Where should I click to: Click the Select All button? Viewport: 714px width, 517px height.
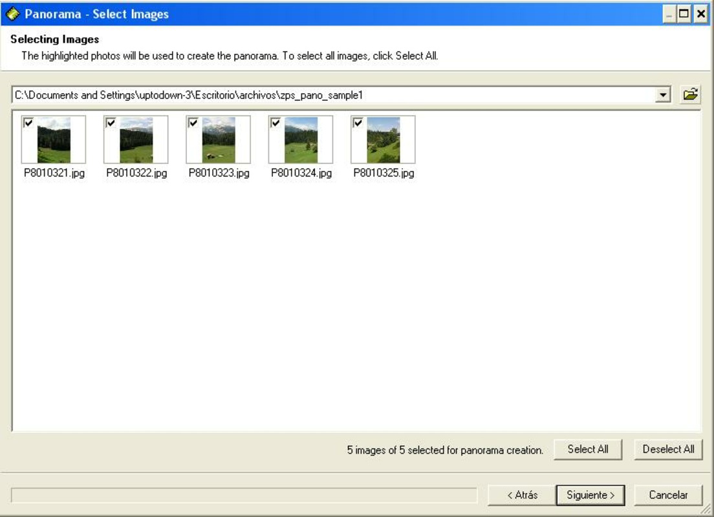[x=588, y=450]
